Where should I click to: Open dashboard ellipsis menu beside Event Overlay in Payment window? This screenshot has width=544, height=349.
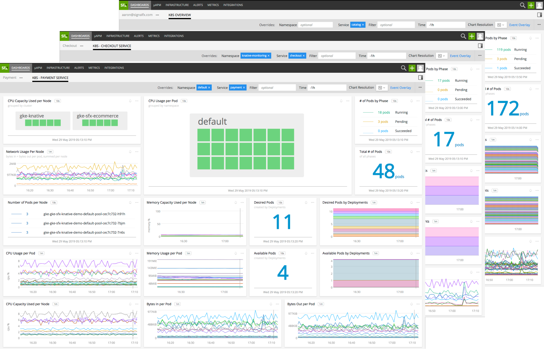tap(420, 87)
